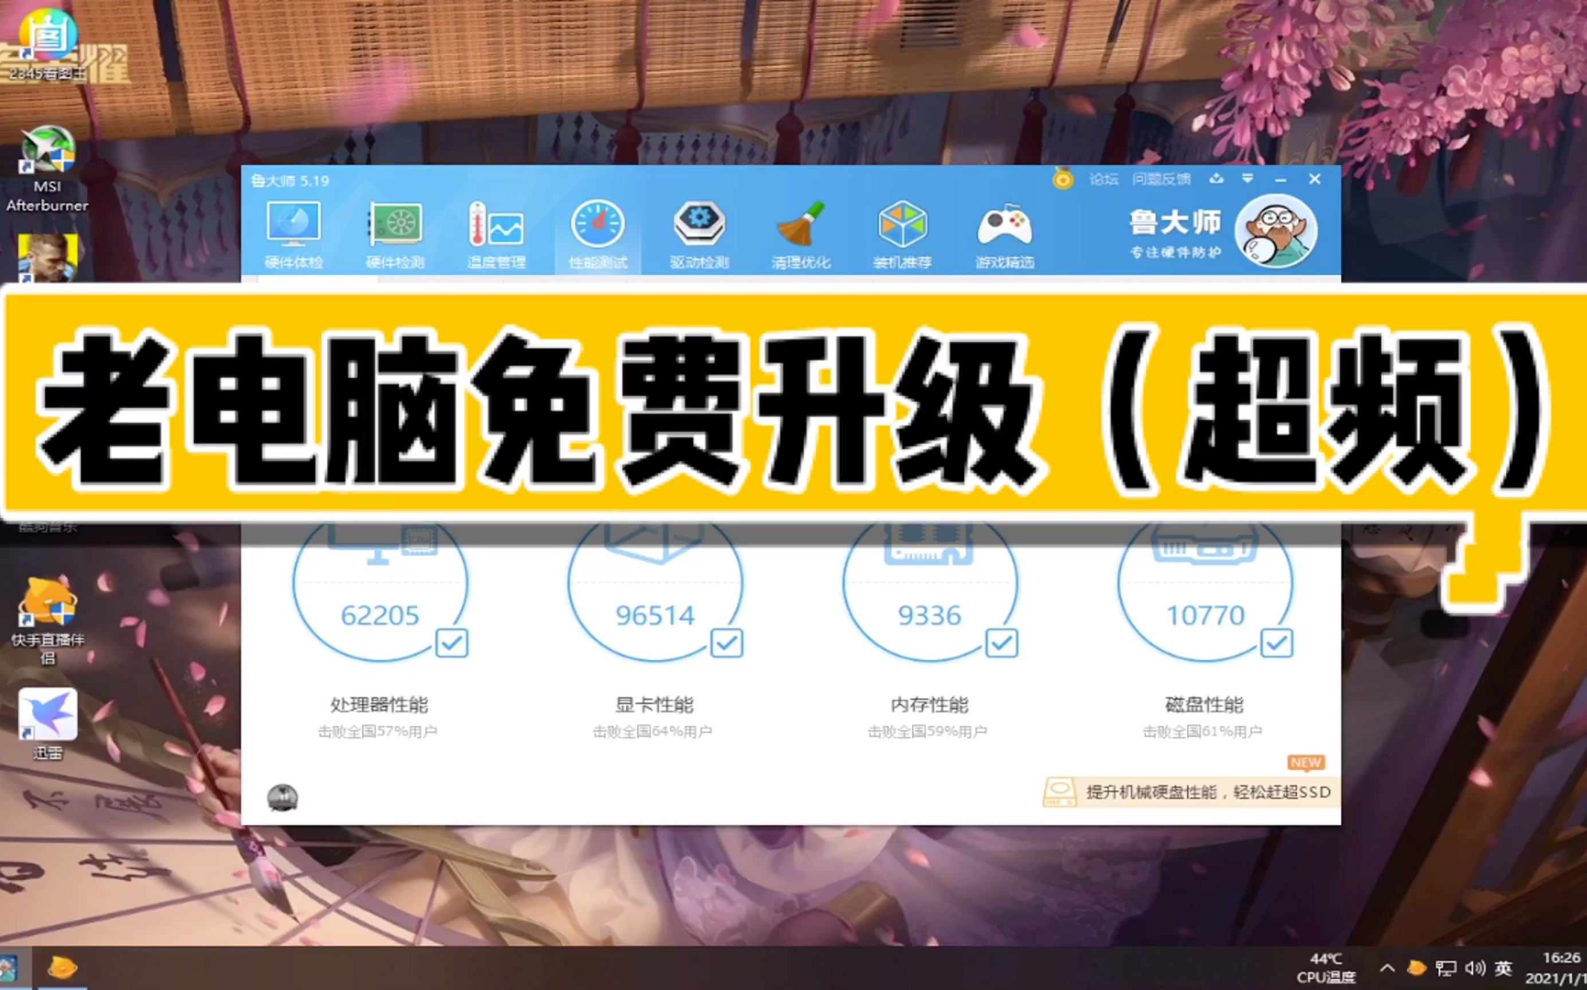
Task: Open 问题反馈 feedback link
Action: [x=1161, y=179]
